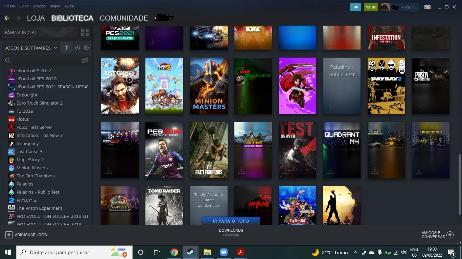Image resolution: width=462 pixels, height=259 pixels.
Task: Open the green notifications inbox
Action: (371, 7)
